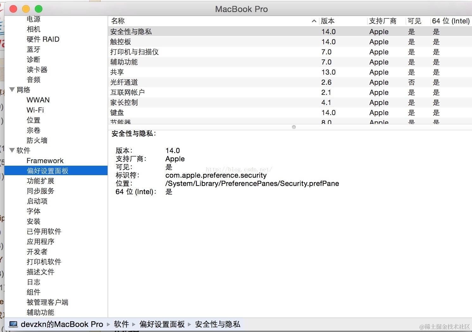Select 应用程序 in the sidebar
The height and width of the screenshot is (332, 472).
[40, 242]
